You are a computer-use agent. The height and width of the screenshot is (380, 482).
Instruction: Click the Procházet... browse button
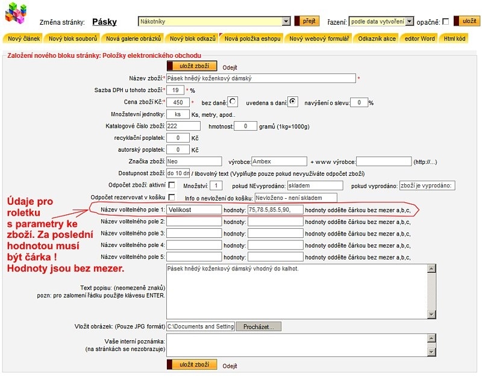(x=258, y=326)
